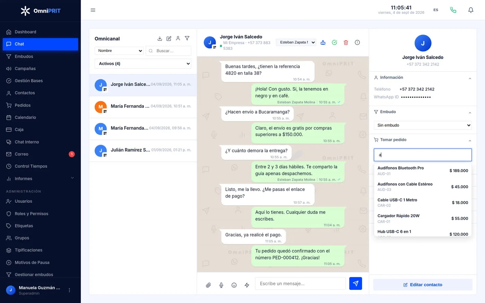Click the person icon in the Omnicanal header
Image resolution: width=485 pixels, height=303 pixels.
[178, 38]
